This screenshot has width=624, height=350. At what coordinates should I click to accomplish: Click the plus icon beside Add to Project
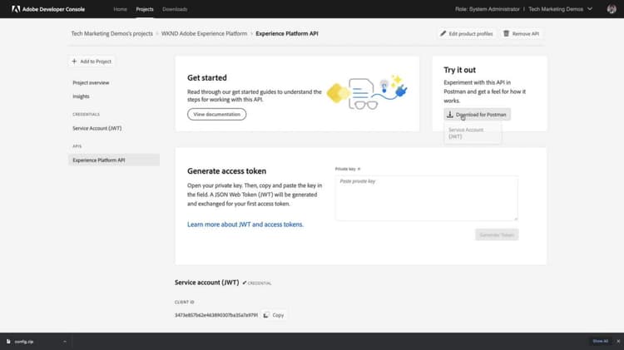click(74, 62)
